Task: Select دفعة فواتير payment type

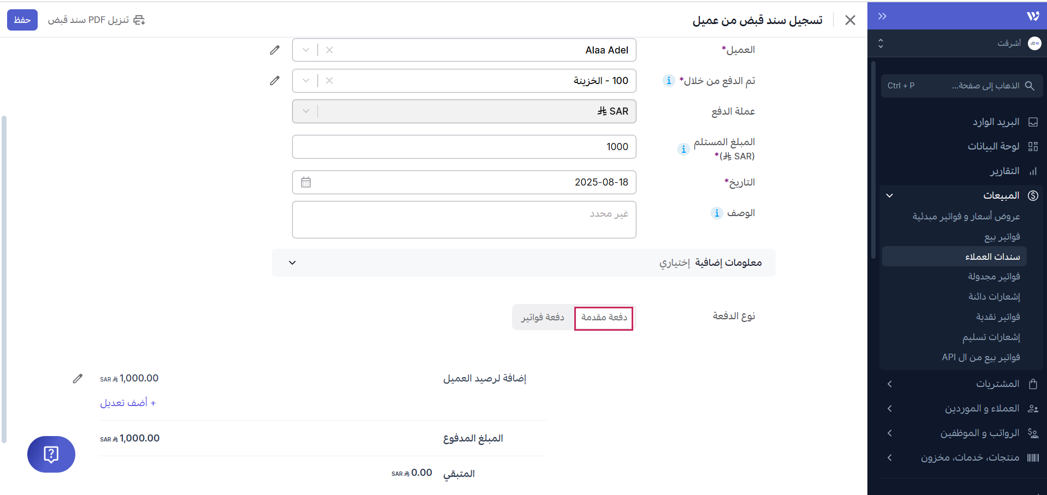Action: (543, 318)
